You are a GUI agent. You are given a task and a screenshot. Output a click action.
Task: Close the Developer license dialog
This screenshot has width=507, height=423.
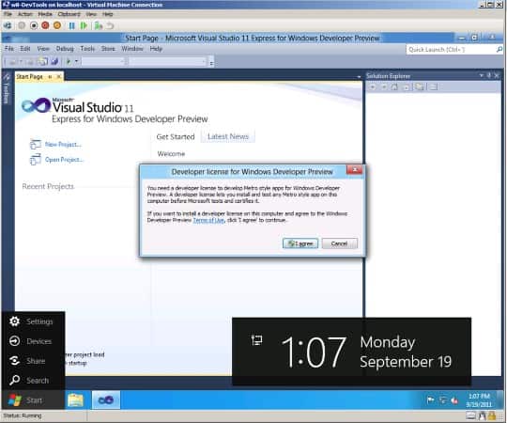pyautogui.click(x=354, y=169)
